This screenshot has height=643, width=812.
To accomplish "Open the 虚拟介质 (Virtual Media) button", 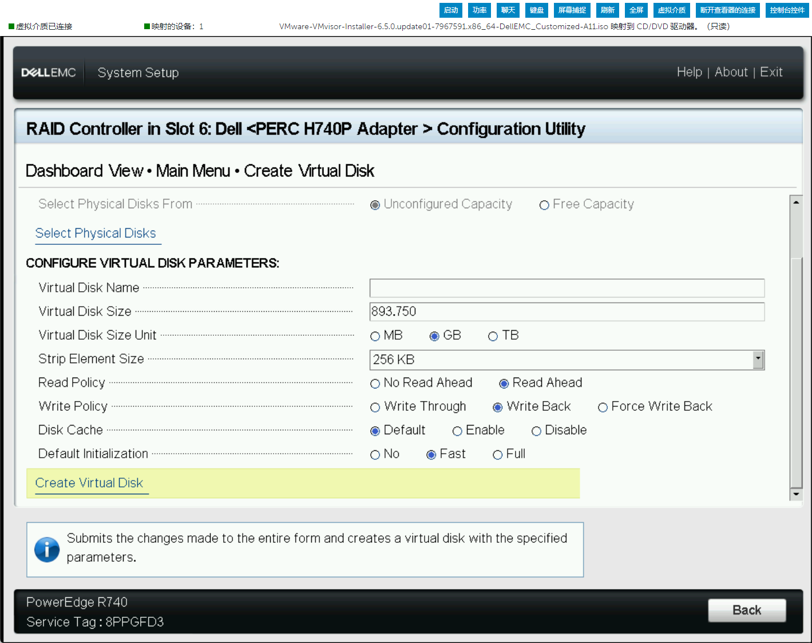I will click(x=672, y=10).
